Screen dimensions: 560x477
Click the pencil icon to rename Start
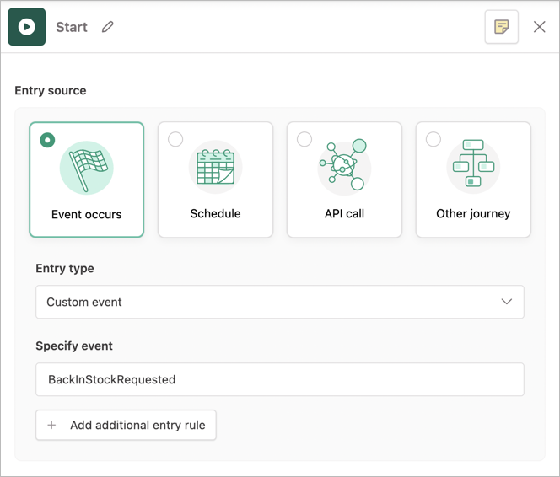tap(107, 27)
